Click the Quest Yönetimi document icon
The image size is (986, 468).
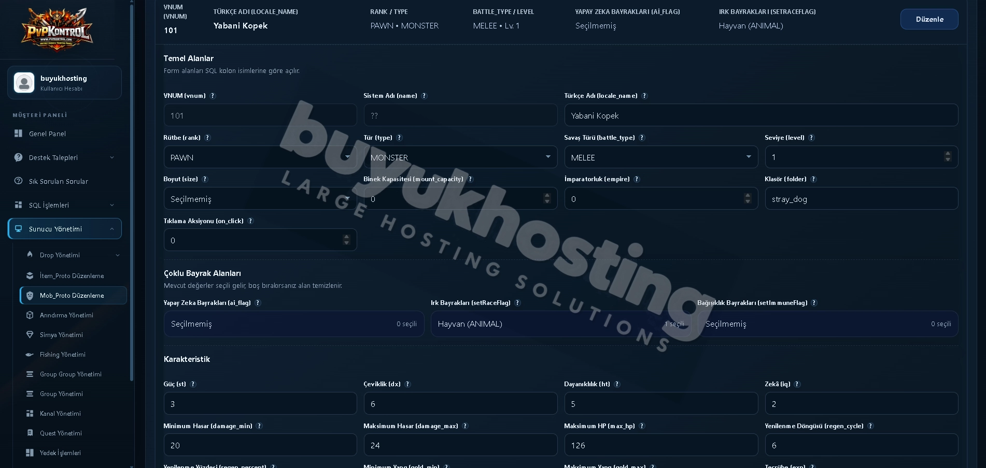[30, 433]
